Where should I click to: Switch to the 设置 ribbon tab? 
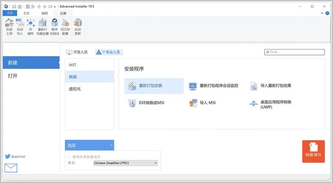(x=63, y=13)
